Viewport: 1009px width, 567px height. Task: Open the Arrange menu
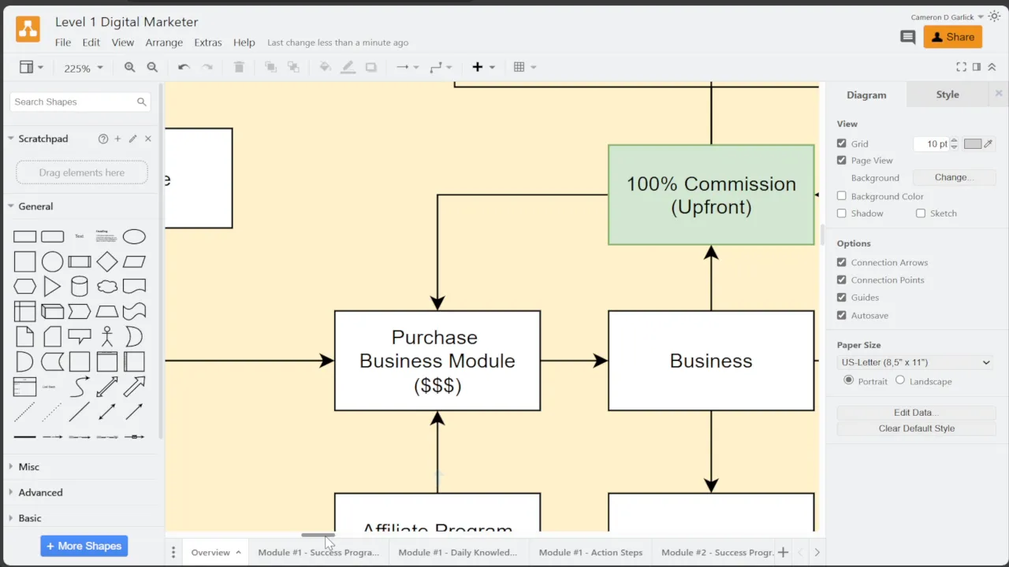click(164, 43)
